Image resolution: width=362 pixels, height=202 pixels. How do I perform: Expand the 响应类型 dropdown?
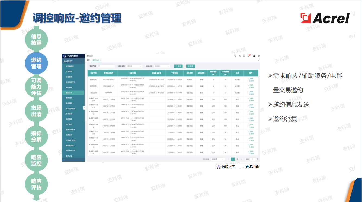[x=134, y=66]
